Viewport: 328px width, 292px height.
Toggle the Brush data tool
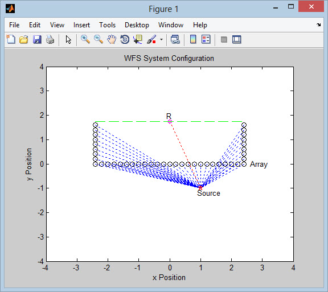point(151,39)
